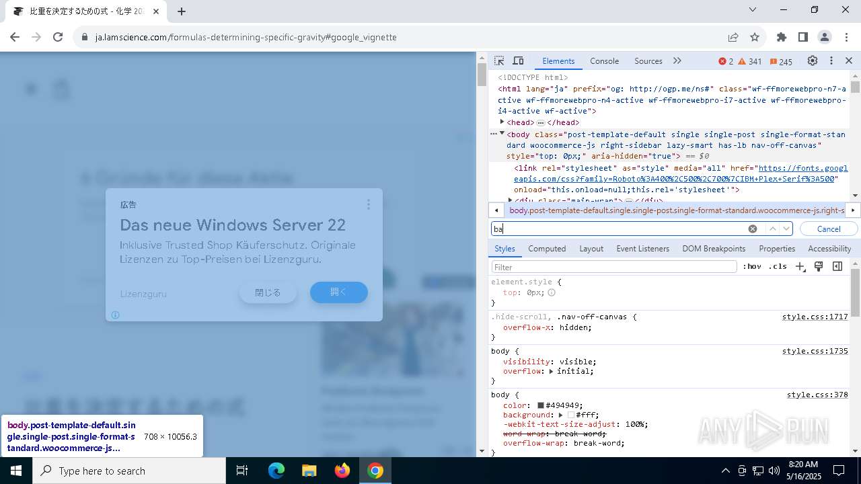
Task: Open the Computed styles tab
Action: pos(547,248)
